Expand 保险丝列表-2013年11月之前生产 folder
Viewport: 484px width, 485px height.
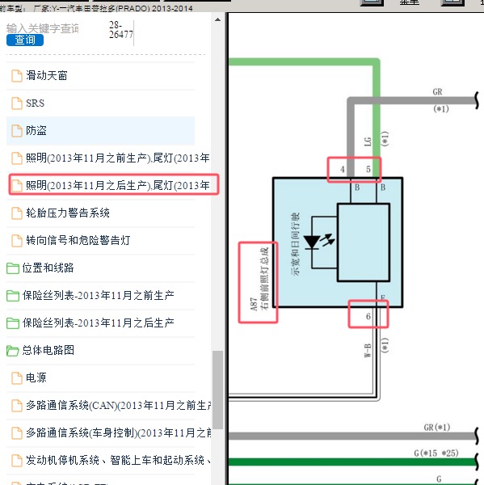click(100, 295)
